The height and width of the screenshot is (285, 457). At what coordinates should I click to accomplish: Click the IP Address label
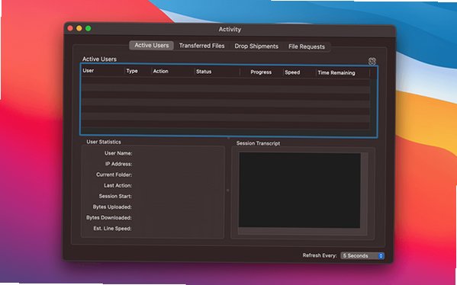click(118, 164)
